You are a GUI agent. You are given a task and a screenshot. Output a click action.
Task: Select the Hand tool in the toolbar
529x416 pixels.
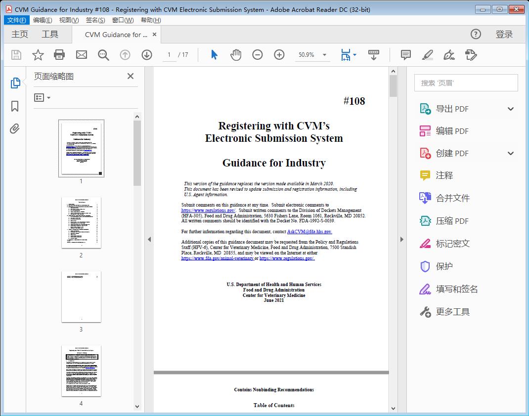[x=236, y=55]
